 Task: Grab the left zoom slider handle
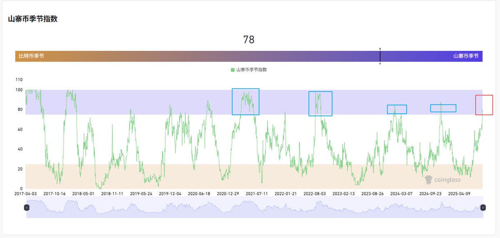tap(27, 207)
